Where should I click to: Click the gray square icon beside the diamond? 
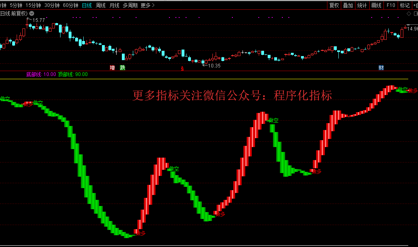[415, 13]
